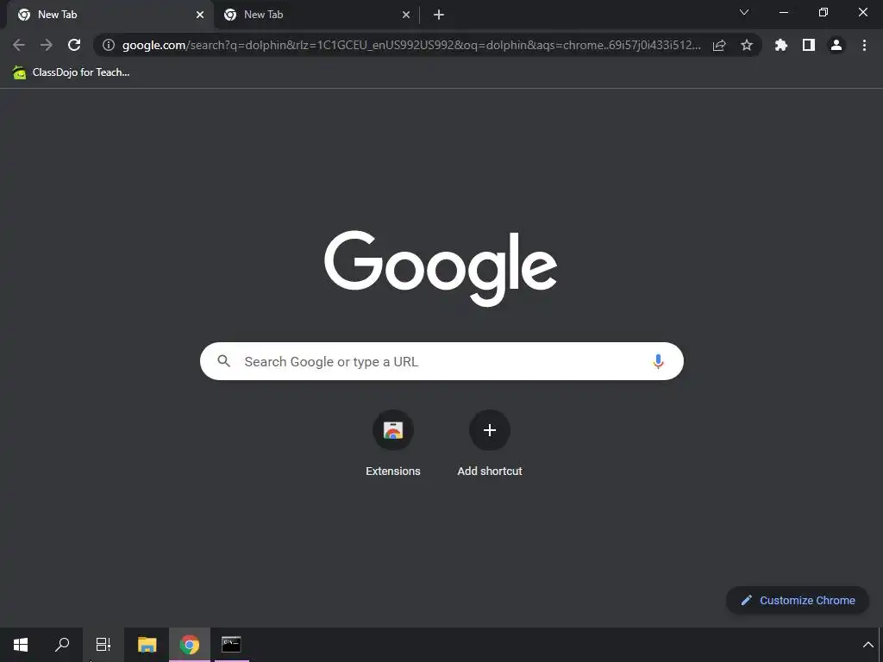Share this page icon in address bar

[x=719, y=45]
